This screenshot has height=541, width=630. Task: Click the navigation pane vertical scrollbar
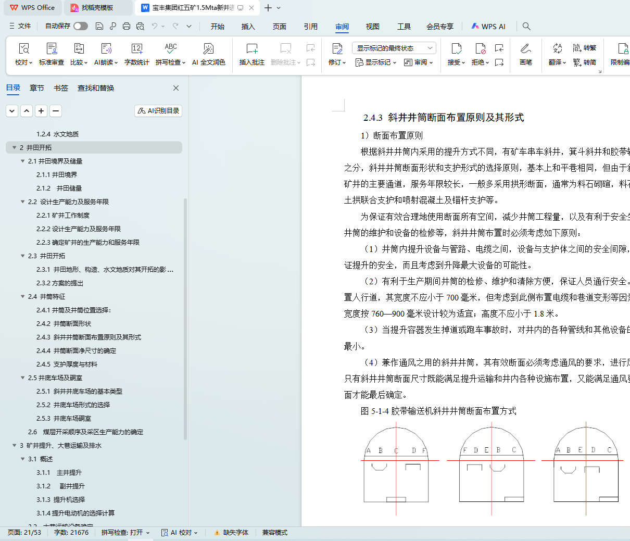coord(185,319)
